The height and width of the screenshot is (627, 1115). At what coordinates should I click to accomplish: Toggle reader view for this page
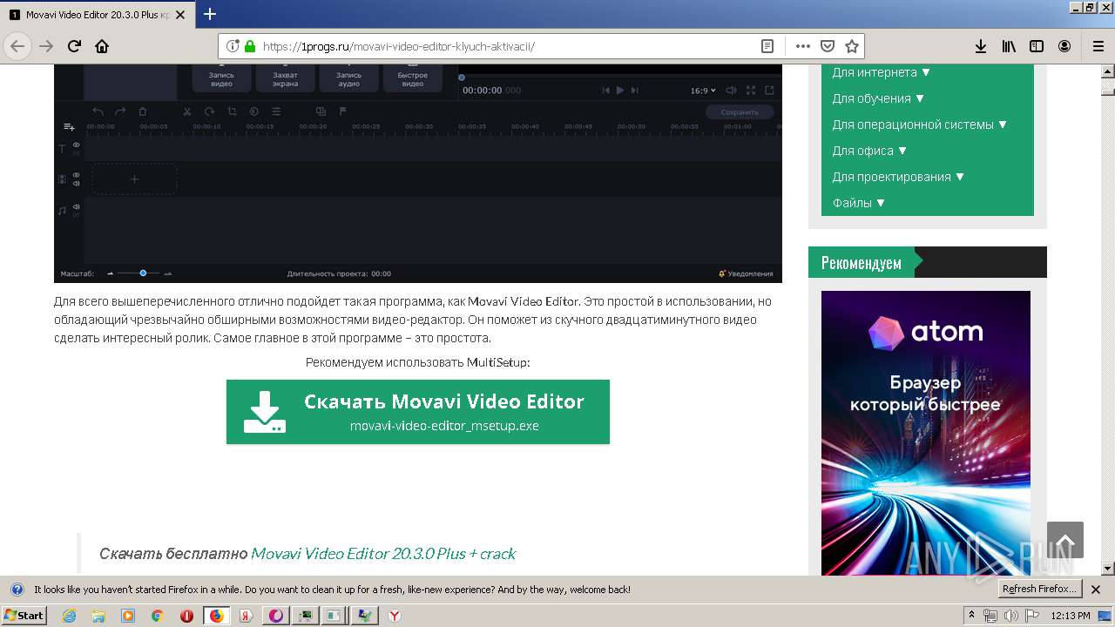pos(767,46)
